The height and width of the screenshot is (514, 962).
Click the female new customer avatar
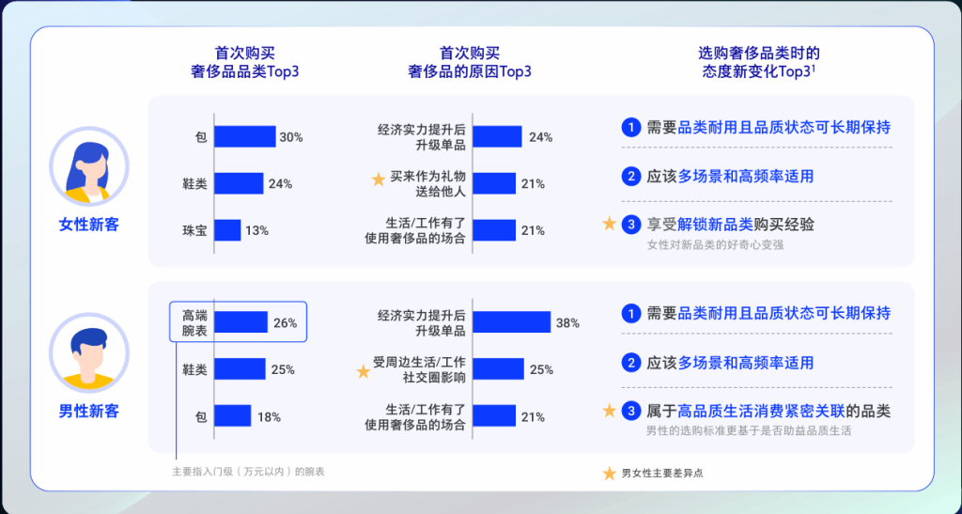(x=88, y=168)
